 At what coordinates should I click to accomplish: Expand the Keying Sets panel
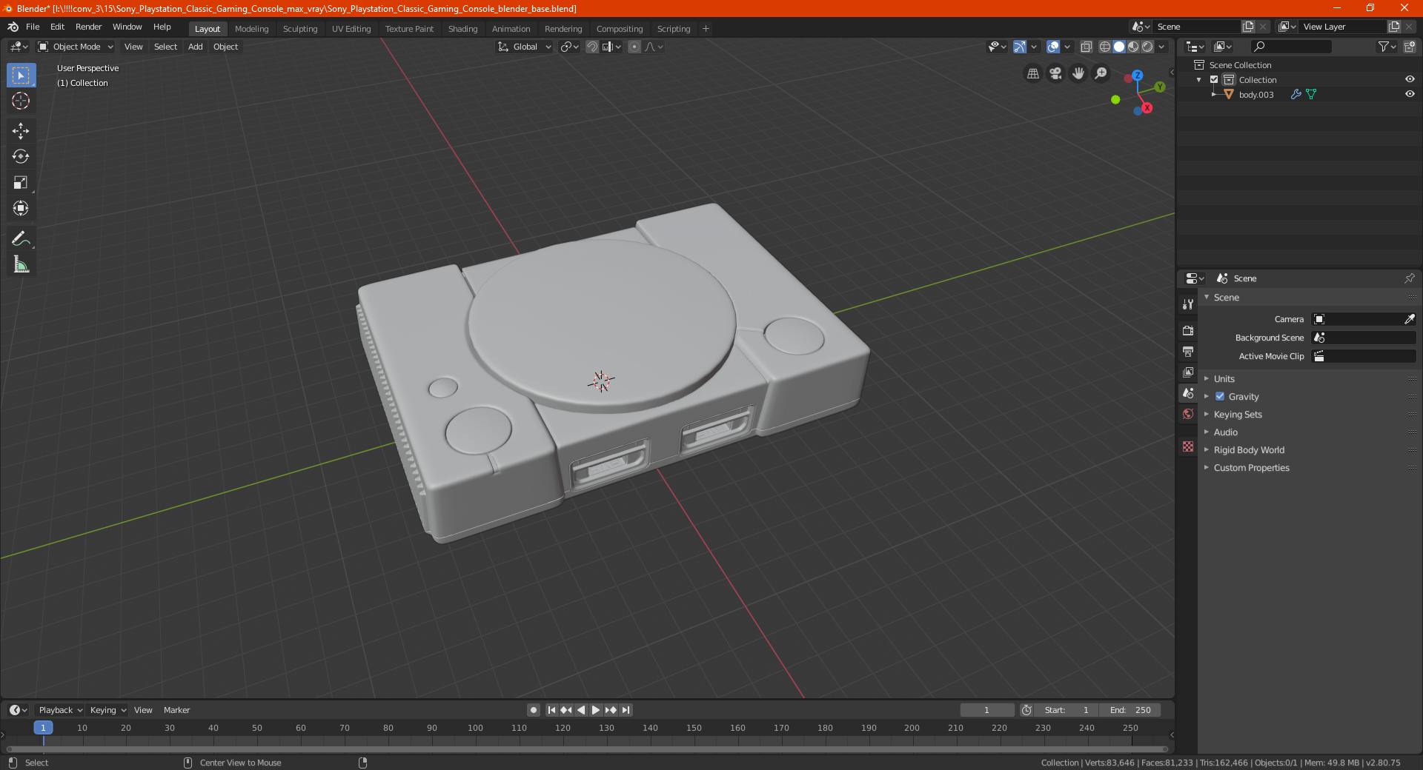point(1237,415)
